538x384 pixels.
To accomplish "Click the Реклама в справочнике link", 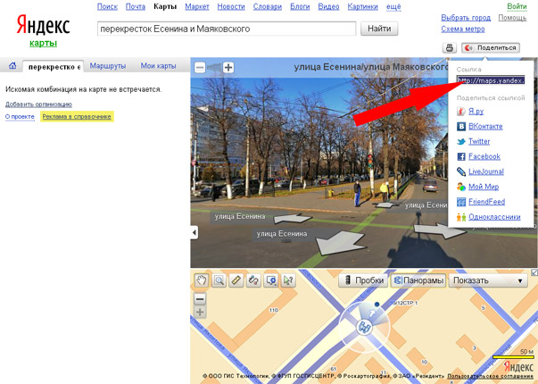I will pyautogui.click(x=77, y=116).
